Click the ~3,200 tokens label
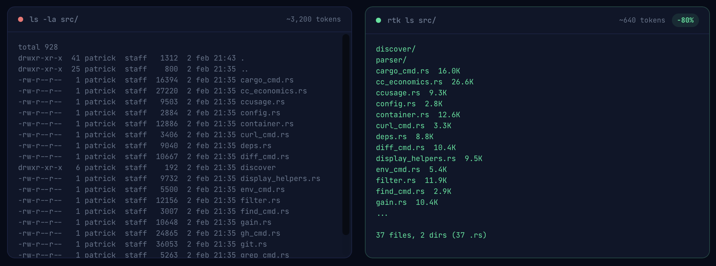 (313, 19)
